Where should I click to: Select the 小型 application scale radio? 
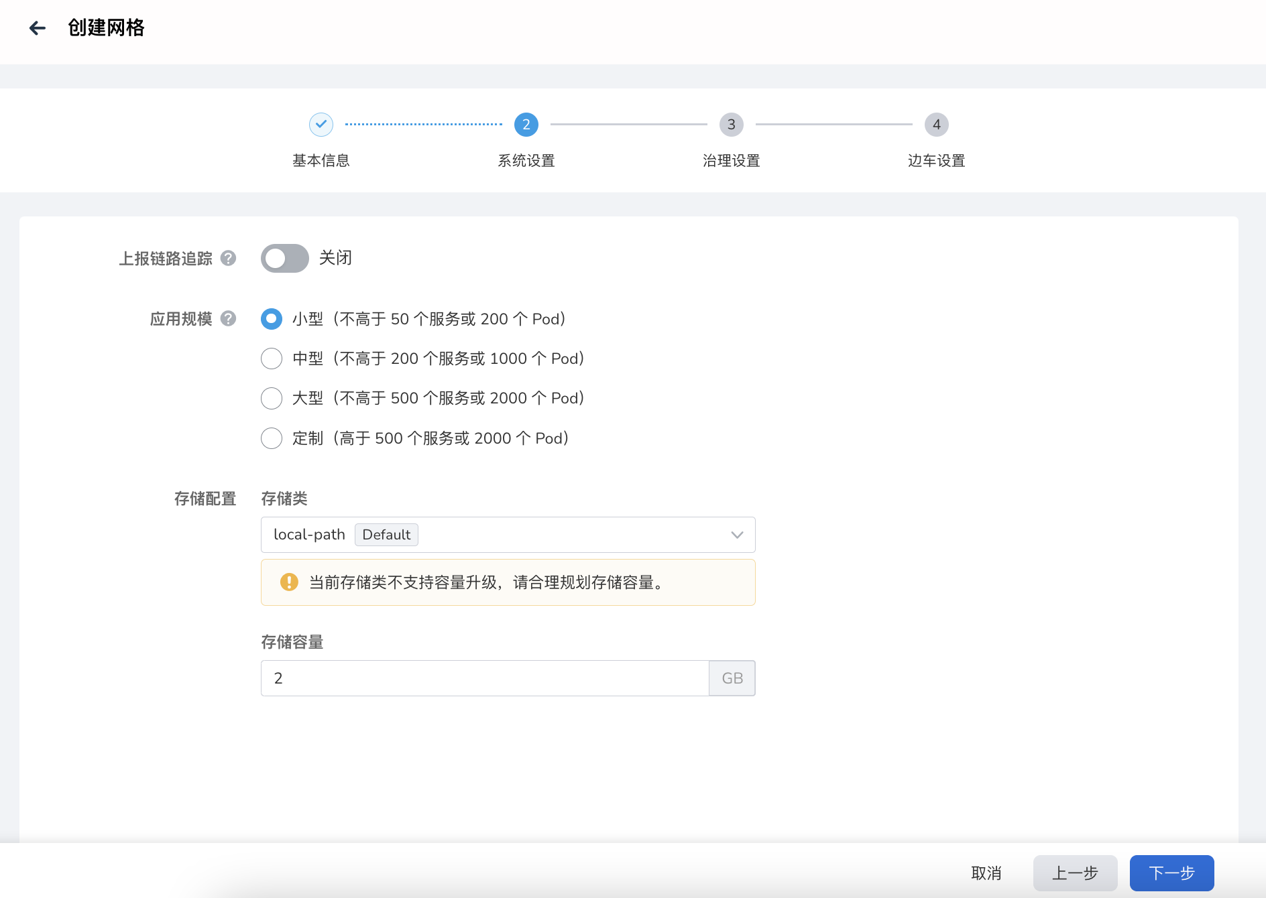[x=272, y=319]
